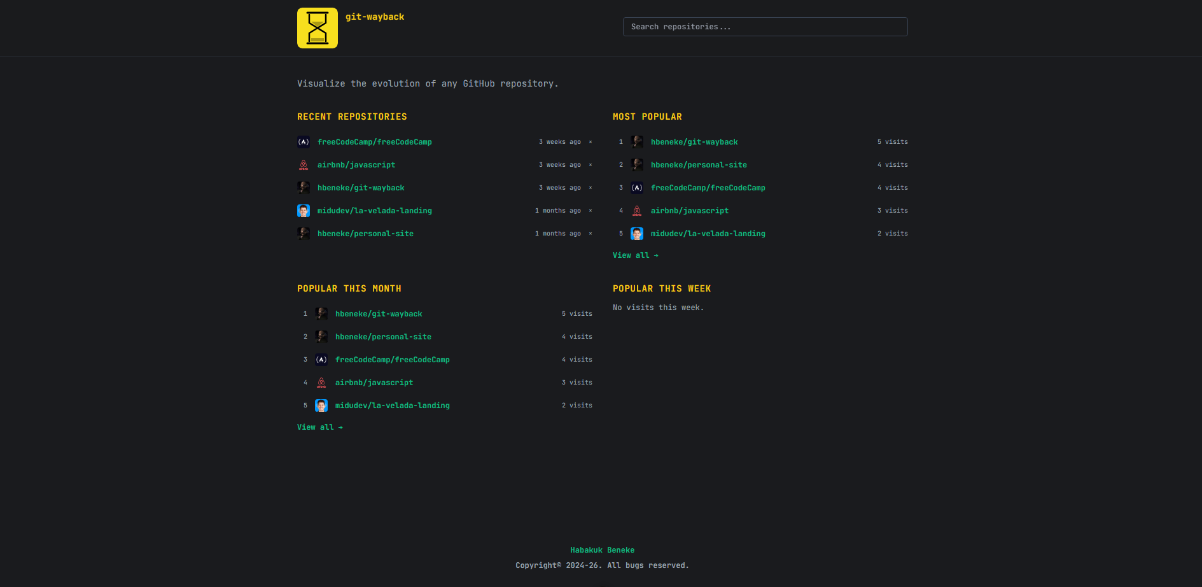The width and height of the screenshot is (1202, 587).
Task: Click midudev avatar in Most Popular
Action: click(637, 234)
